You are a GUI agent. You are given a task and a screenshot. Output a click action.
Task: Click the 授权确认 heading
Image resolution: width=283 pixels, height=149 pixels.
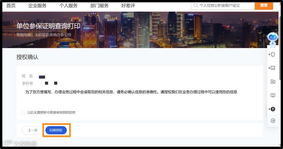click(28, 57)
